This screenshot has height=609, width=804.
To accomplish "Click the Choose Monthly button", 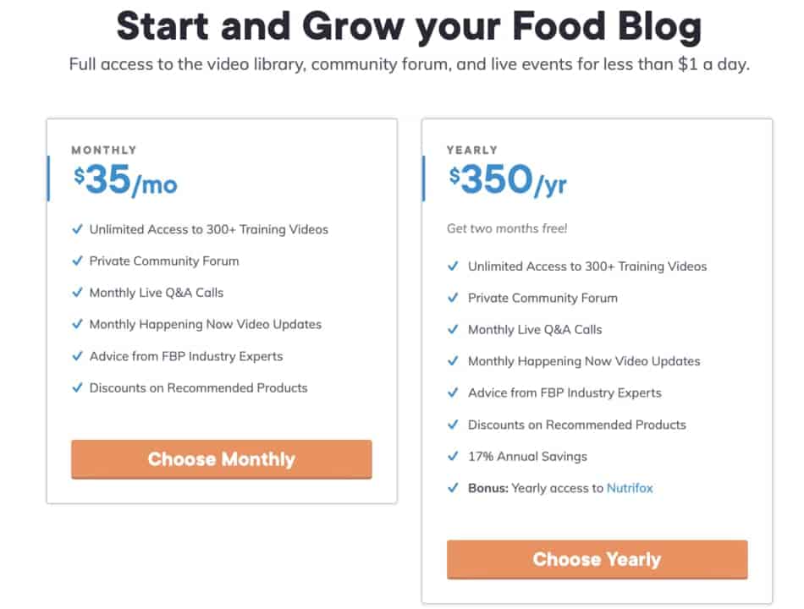I will (x=222, y=458).
